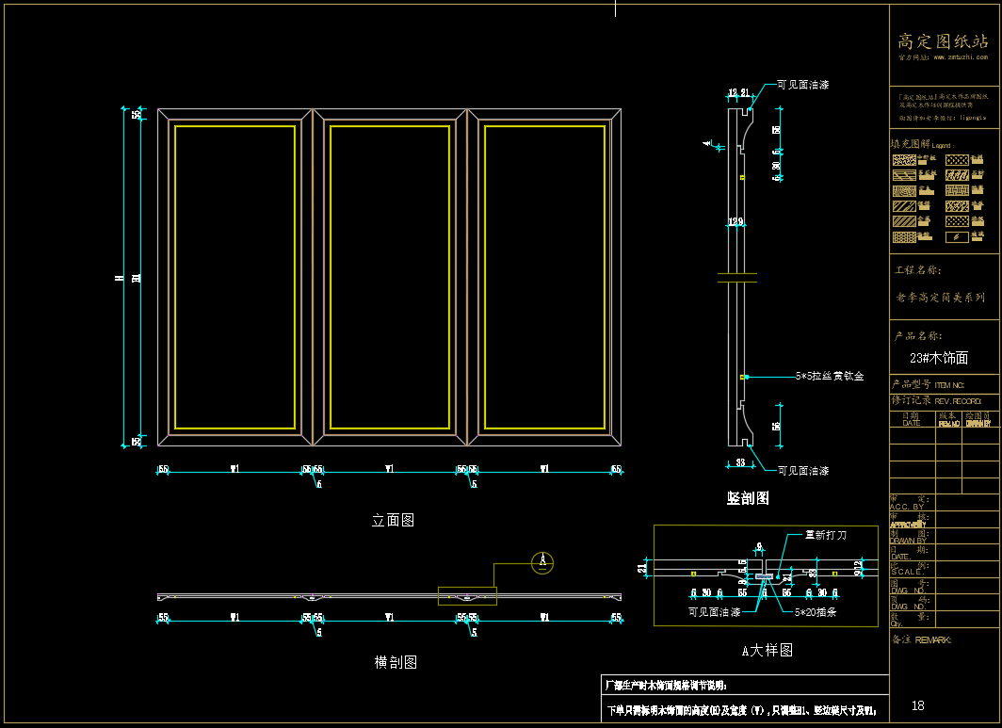
Task: Select the left panel's yellow inset rectangle
Action: [x=234, y=277]
